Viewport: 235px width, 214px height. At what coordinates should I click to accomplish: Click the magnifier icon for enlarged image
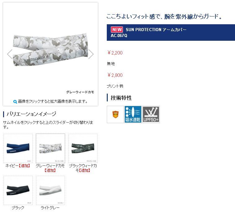click(15, 102)
